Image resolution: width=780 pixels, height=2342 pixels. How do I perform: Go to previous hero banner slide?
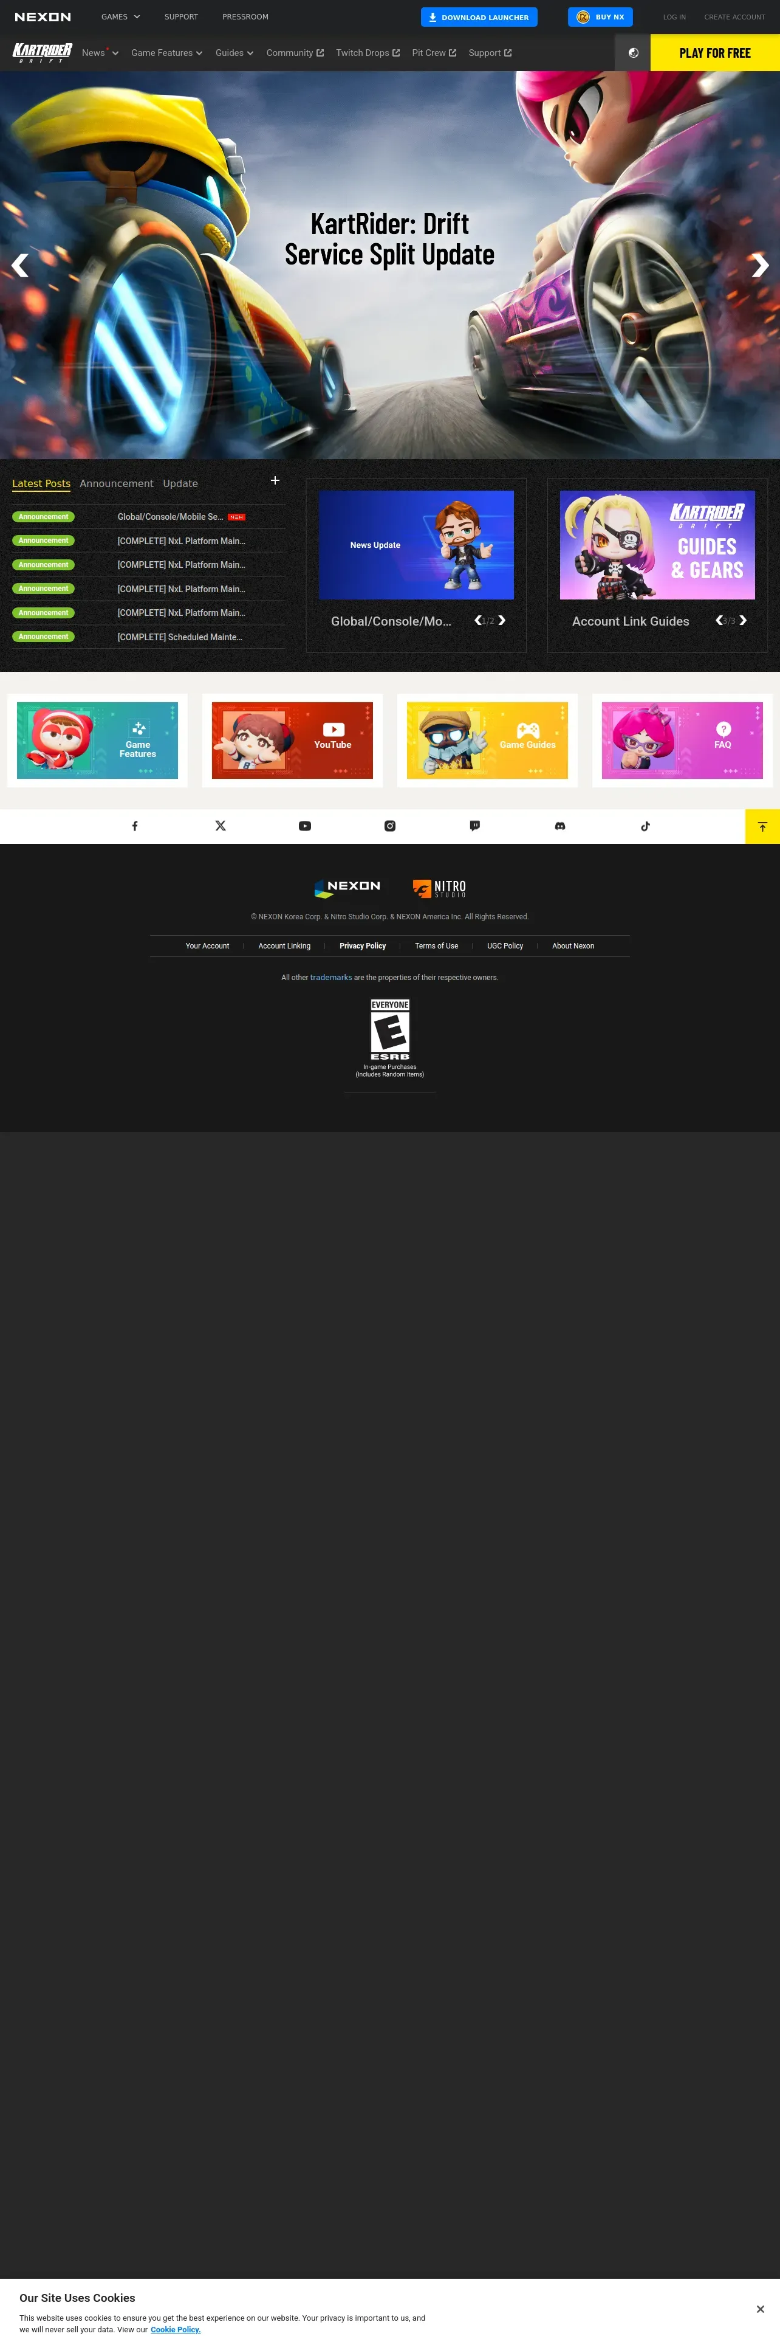click(x=20, y=266)
